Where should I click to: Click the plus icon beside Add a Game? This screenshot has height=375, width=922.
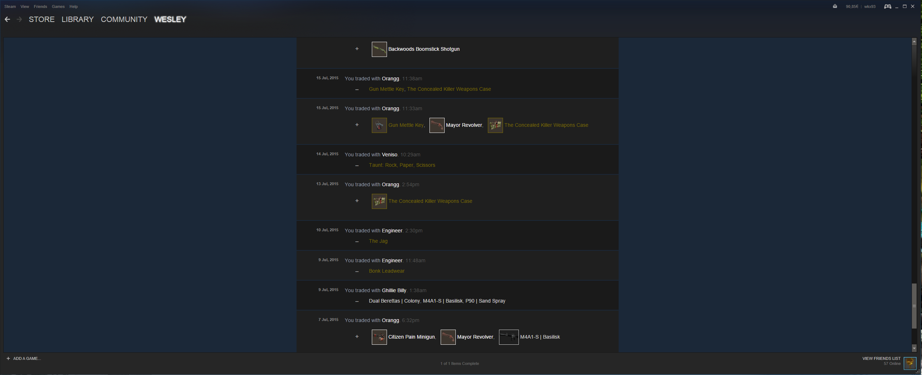[8, 358]
